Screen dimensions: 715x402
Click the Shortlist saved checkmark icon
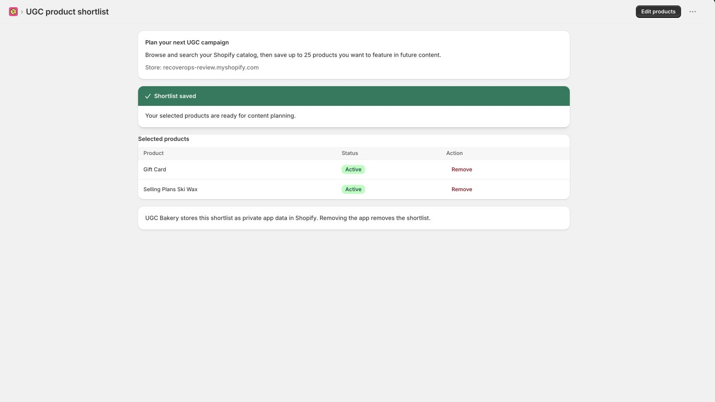pyautogui.click(x=148, y=96)
